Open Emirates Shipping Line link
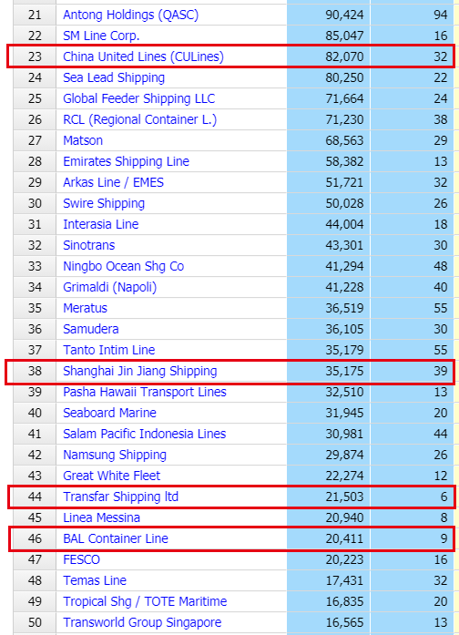Screen dimensions: 459x635 click(x=126, y=161)
